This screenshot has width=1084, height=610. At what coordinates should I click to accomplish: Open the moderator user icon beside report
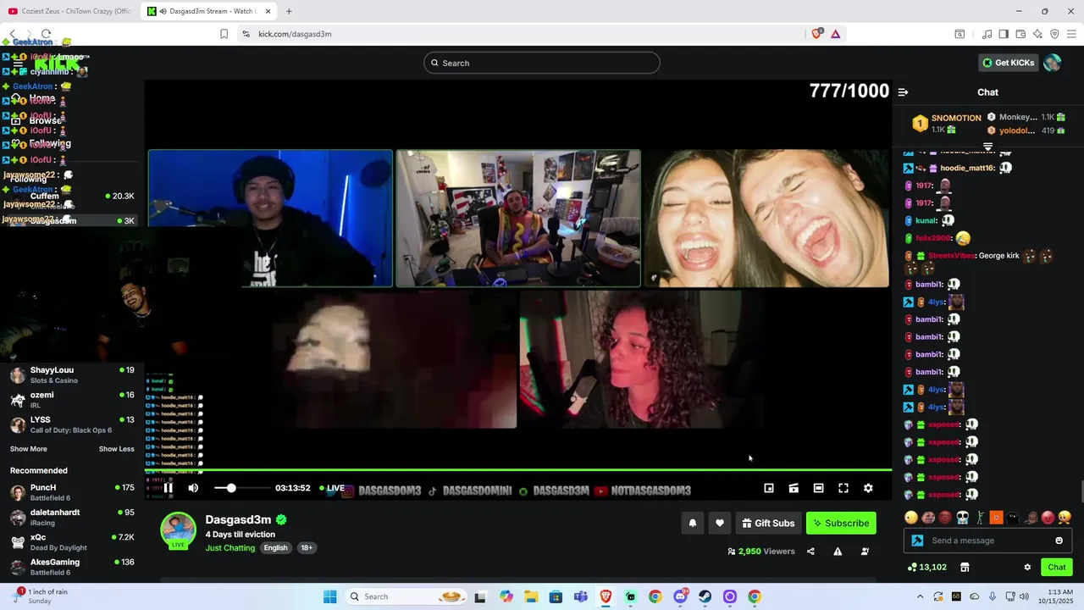(x=865, y=552)
